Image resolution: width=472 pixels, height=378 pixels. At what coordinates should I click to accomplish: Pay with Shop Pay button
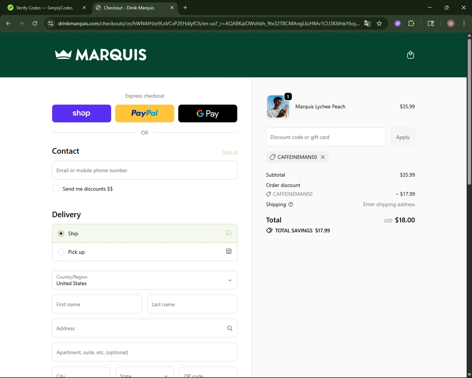[x=81, y=113]
